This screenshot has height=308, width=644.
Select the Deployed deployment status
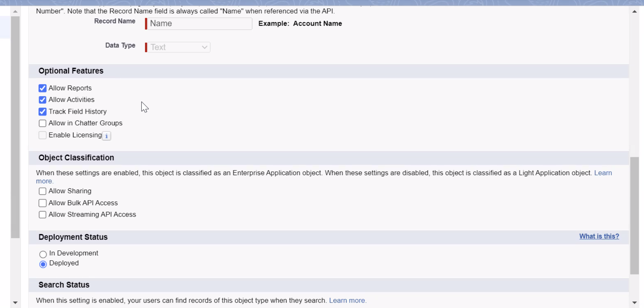point(43,264)
